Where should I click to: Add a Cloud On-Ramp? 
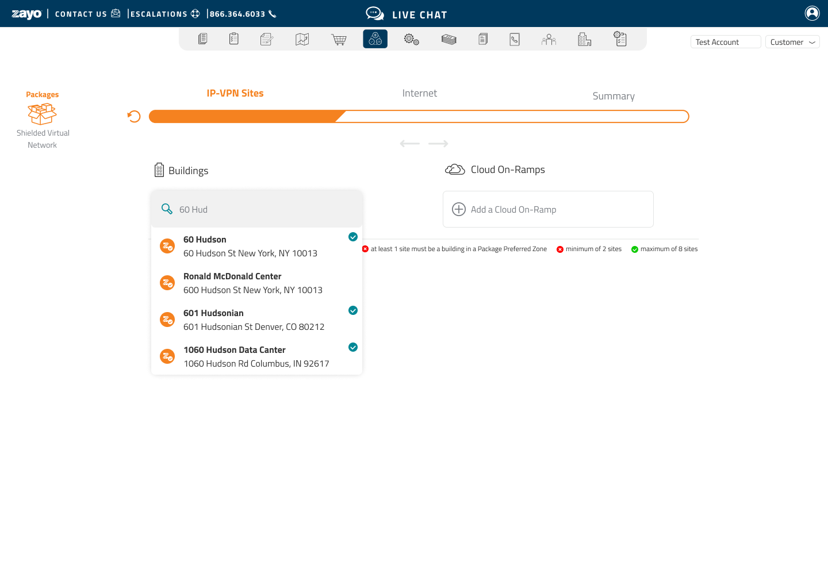tap(548, 209)
